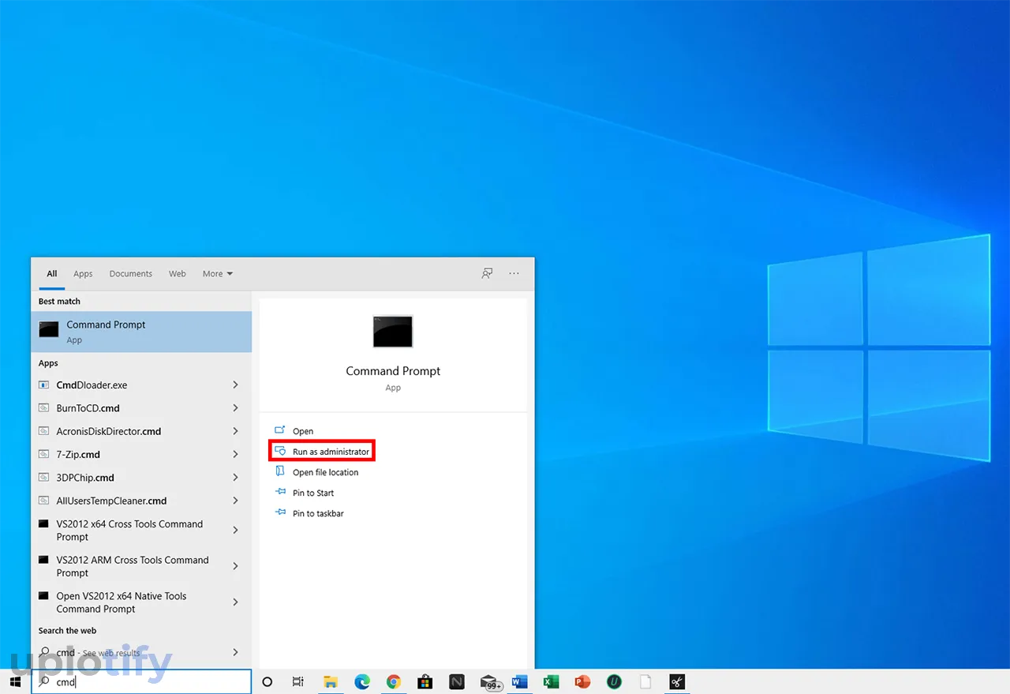Image resolution: width=1010 pixels, height=694 pixels.
Task: Expand the arrow next to Open VS2012 x64 Native Tools
Action: 235,602
